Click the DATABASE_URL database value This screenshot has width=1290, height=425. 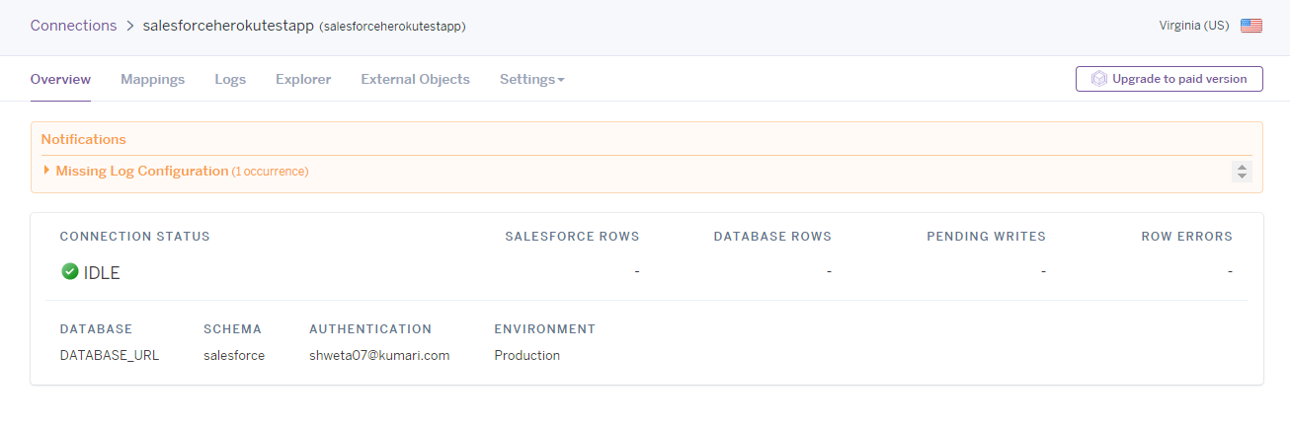[x=110, y=355]
